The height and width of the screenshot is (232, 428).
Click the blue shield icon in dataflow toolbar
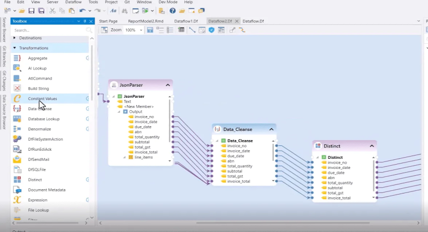pos(212,30)
